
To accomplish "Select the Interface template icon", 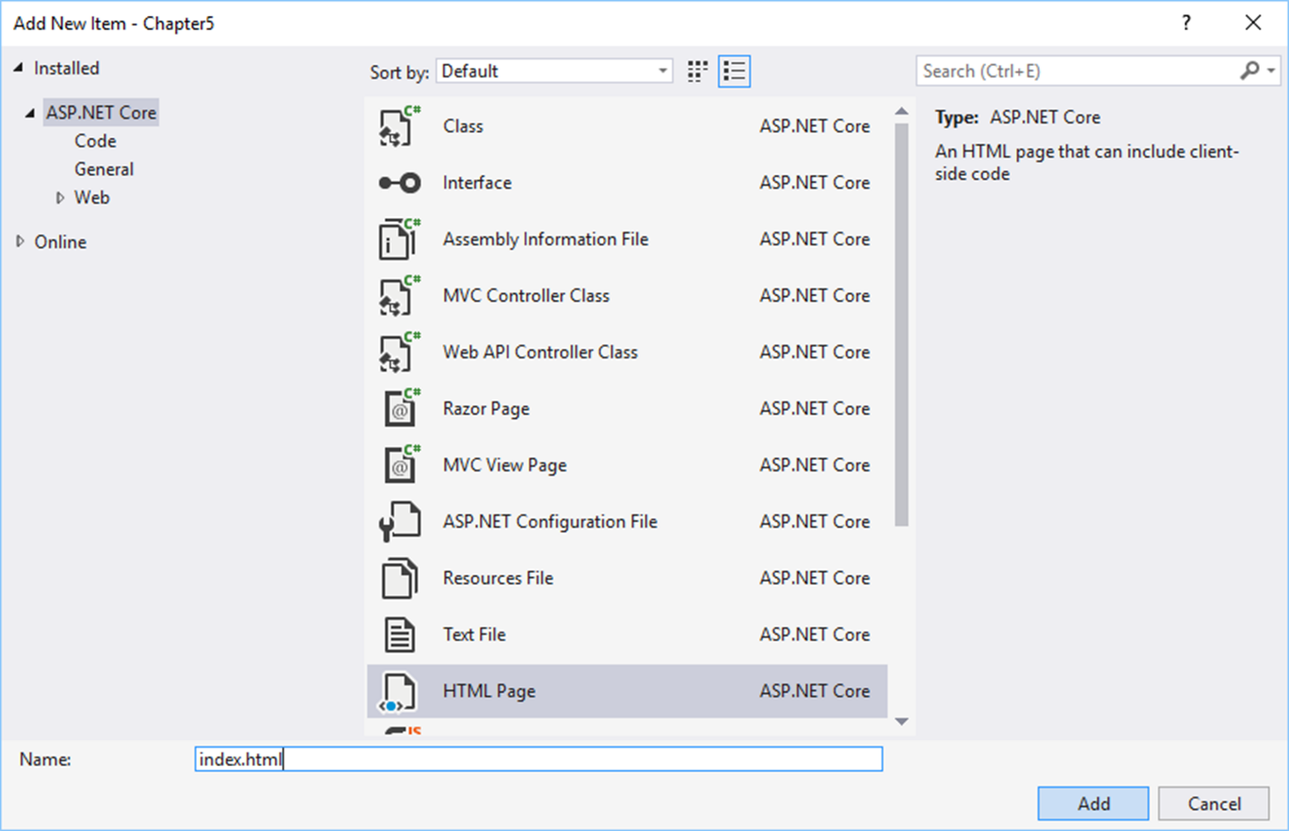I will pyautogui.click(x=400, y=182).
